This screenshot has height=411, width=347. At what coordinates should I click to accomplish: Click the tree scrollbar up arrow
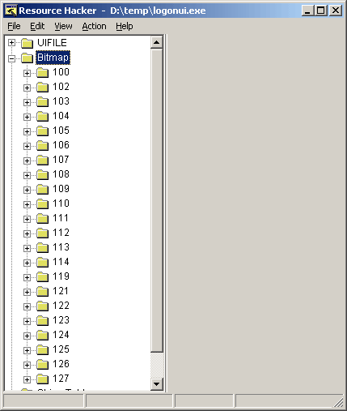(157, 42)
